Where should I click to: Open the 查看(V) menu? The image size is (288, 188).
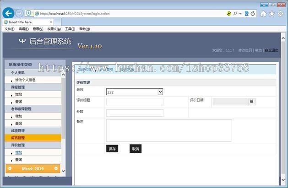coord(38,29)
